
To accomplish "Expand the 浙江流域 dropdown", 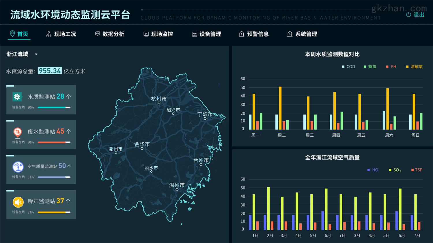I will (x=36, y=54).
